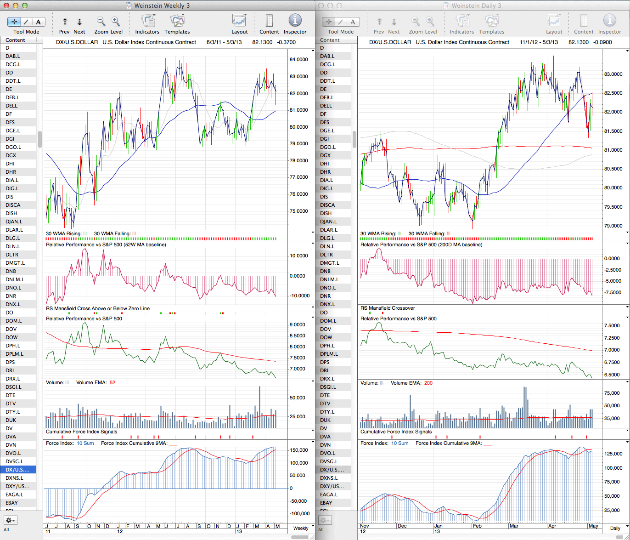Select EBAY in the Weekly window symbol list

coord(12,503)
